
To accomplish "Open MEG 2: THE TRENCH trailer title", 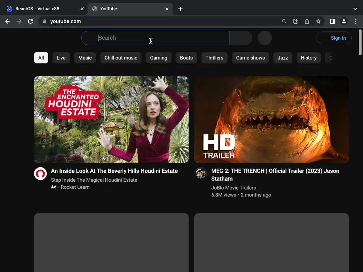I will coord(275,175).
